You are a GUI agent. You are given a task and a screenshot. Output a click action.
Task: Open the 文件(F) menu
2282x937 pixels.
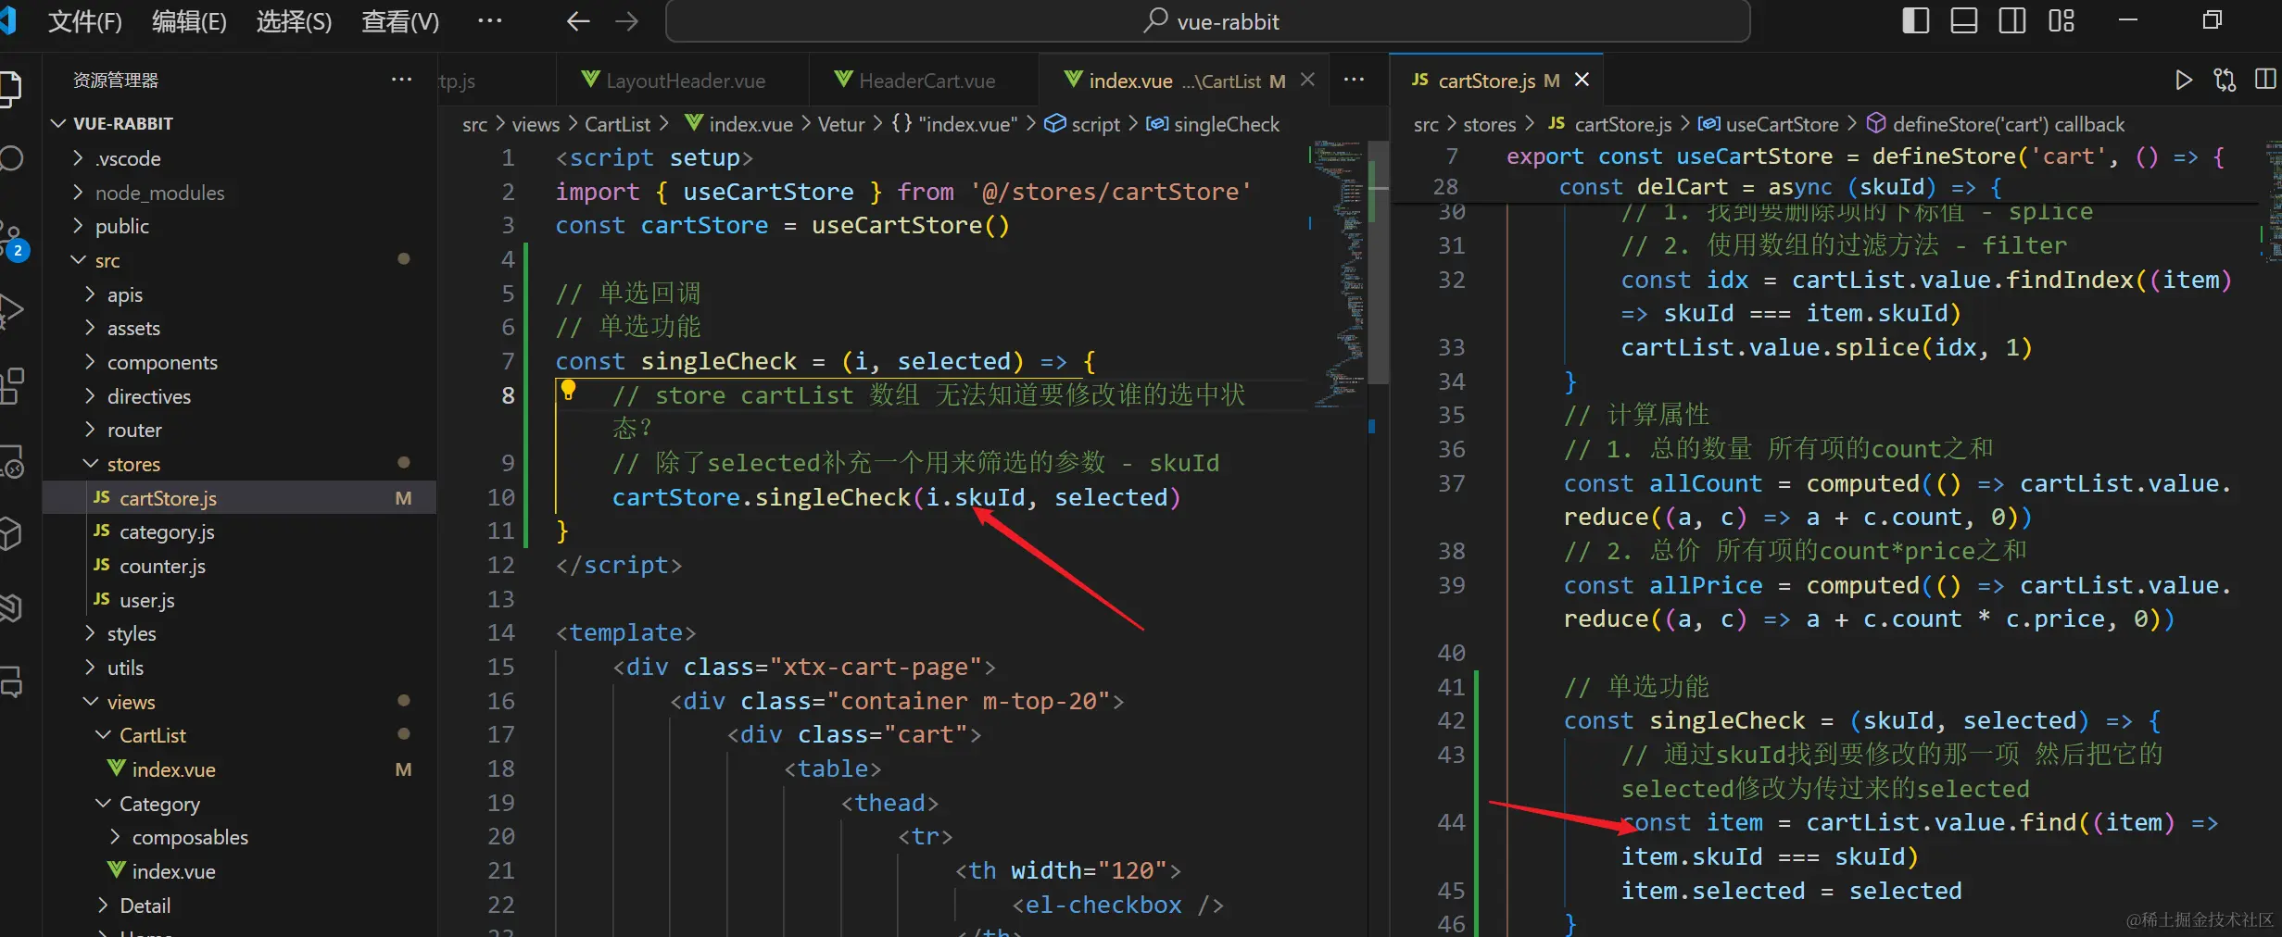pyautogui.click(x=84, y=21)
